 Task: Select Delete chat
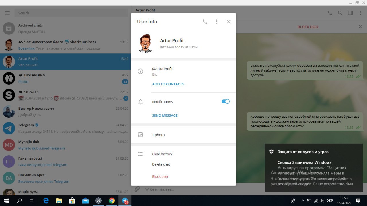[x=161, y=164]
